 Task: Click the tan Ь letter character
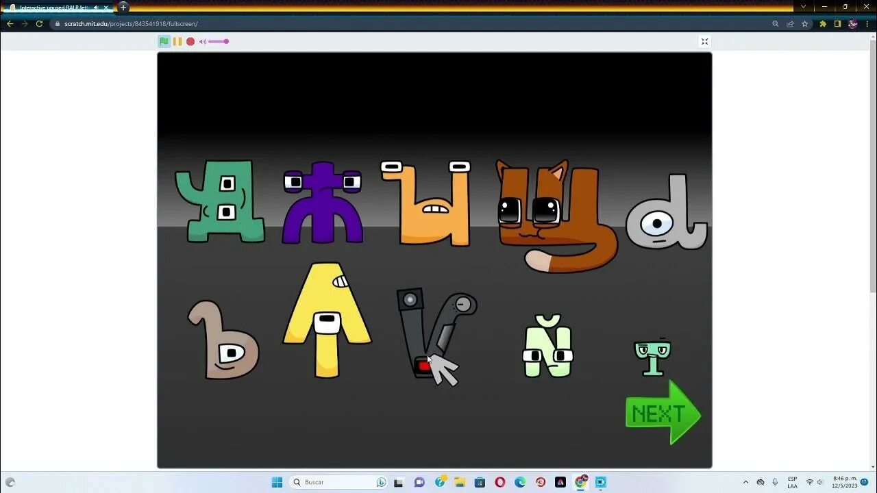(223, 340)
